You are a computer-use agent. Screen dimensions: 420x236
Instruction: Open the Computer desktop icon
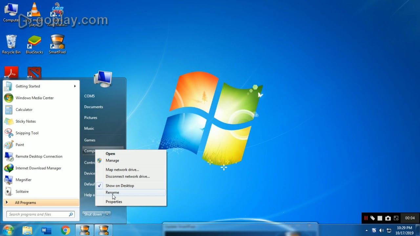click(x=11, y=12)
